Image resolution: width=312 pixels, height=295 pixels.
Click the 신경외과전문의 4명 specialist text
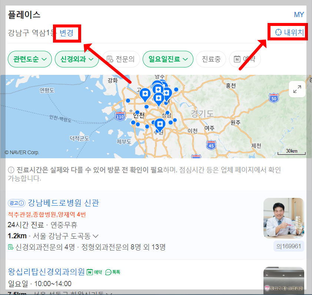pyautogui.click(x=45, y=247)
